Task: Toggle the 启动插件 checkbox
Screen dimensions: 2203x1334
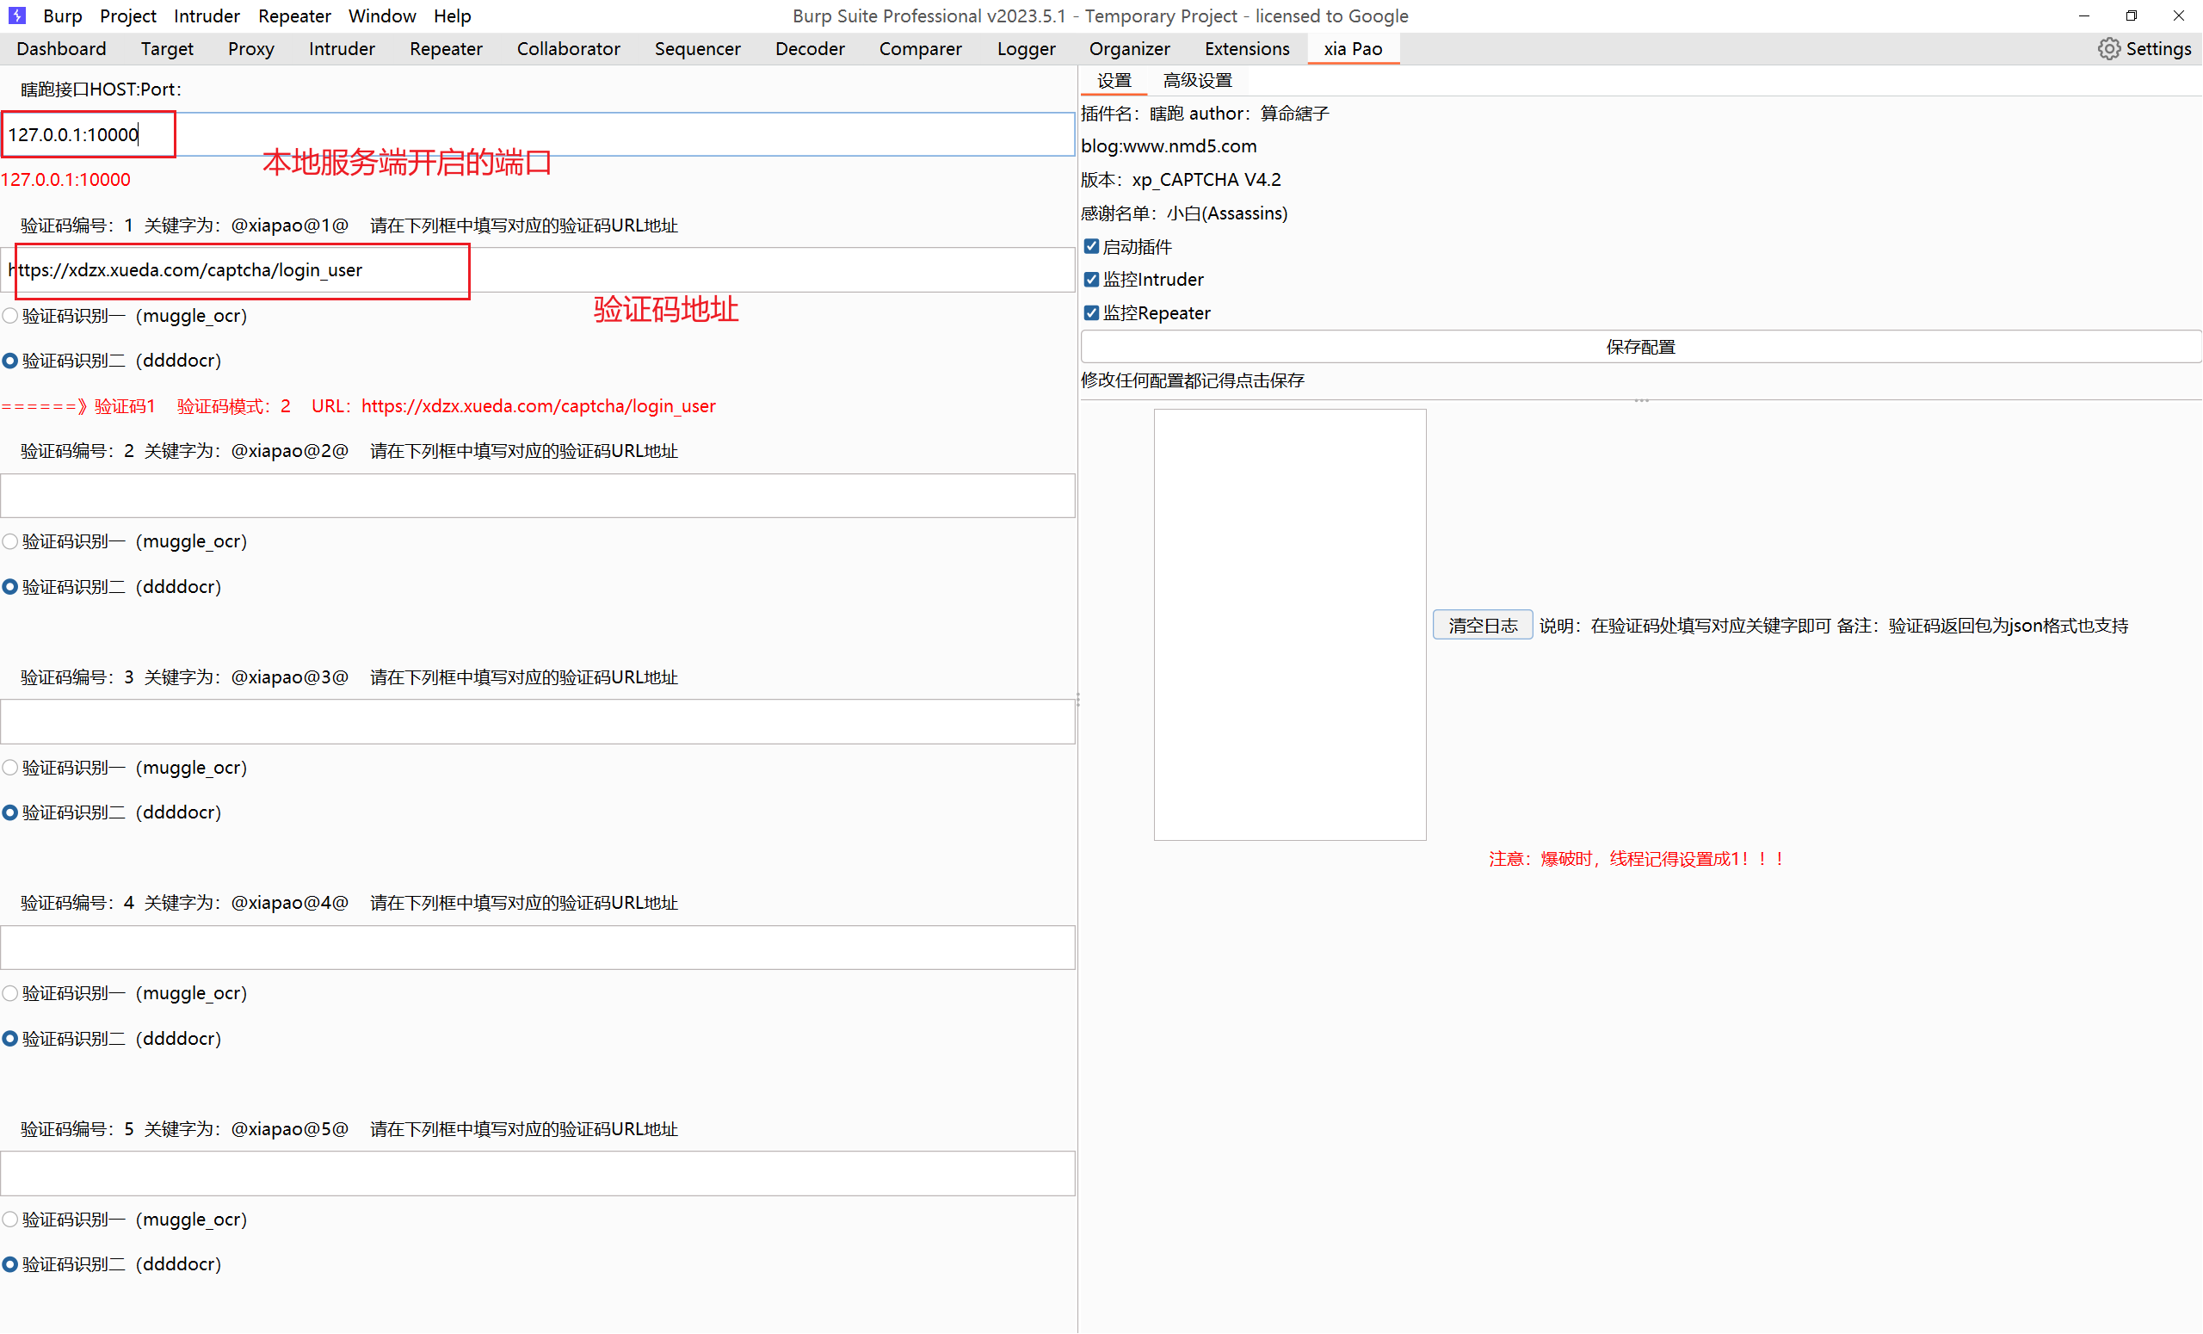Action: tap(1091, 246)
